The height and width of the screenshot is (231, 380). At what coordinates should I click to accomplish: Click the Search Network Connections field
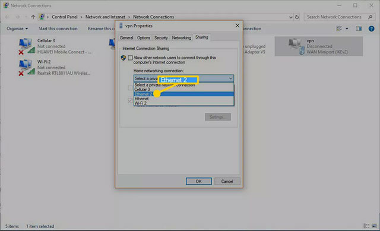[x=334, y=17]
